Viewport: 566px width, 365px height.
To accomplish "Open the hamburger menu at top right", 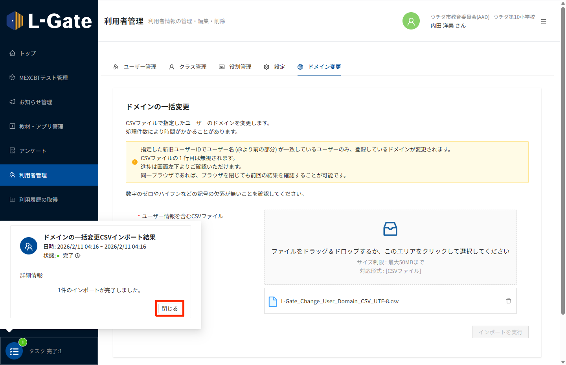I will [x=544, y=21].
